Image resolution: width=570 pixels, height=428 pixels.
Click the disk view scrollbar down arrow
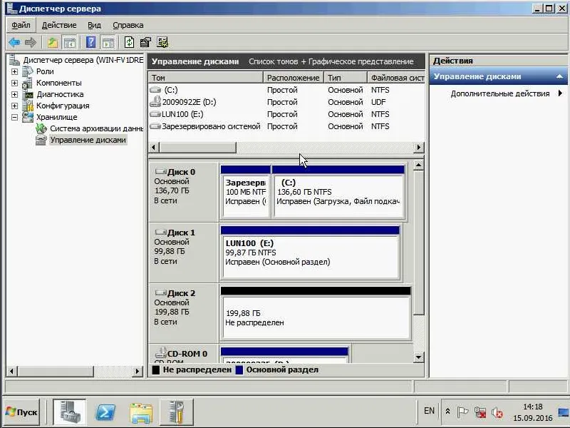click(x=418, y=357)
